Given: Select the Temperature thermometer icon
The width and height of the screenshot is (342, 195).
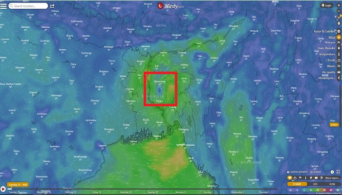Looking at the screenshot, I should tap(339, 54).
